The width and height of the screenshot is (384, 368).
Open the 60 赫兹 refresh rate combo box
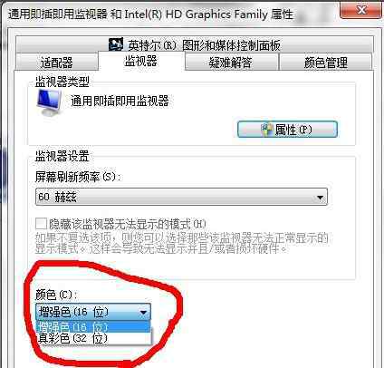pos(181,197)
